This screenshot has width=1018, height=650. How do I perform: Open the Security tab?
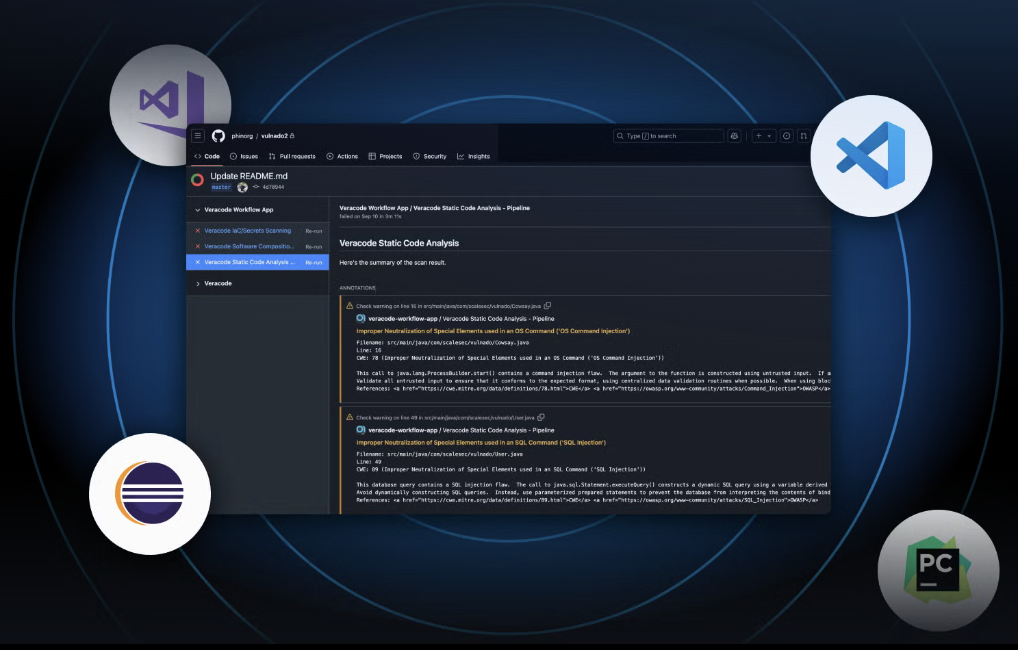pyautogui.click(x=430, y=157)
